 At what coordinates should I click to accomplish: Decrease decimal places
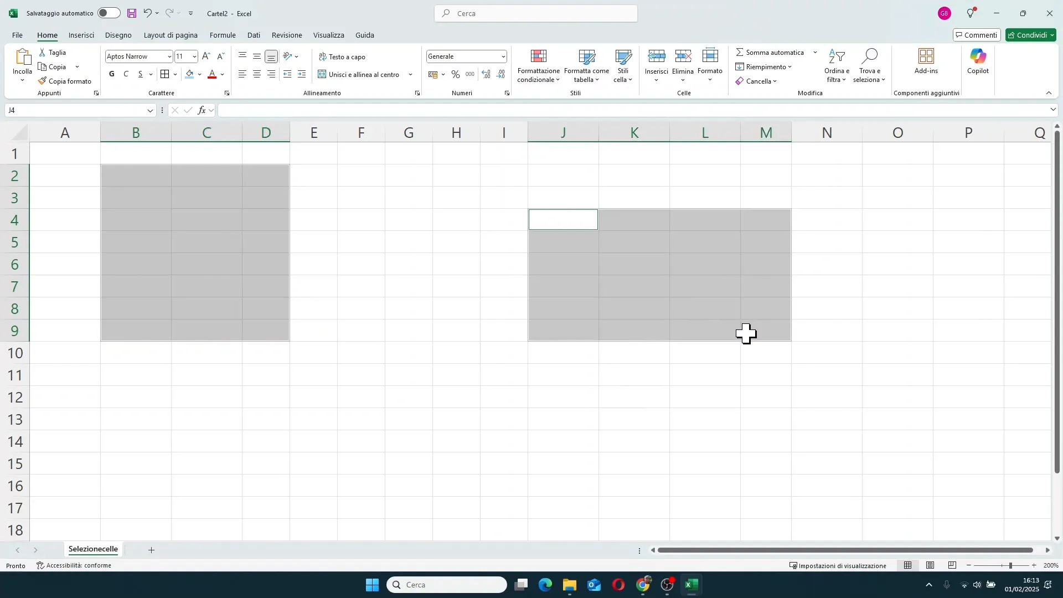(501, 74)
